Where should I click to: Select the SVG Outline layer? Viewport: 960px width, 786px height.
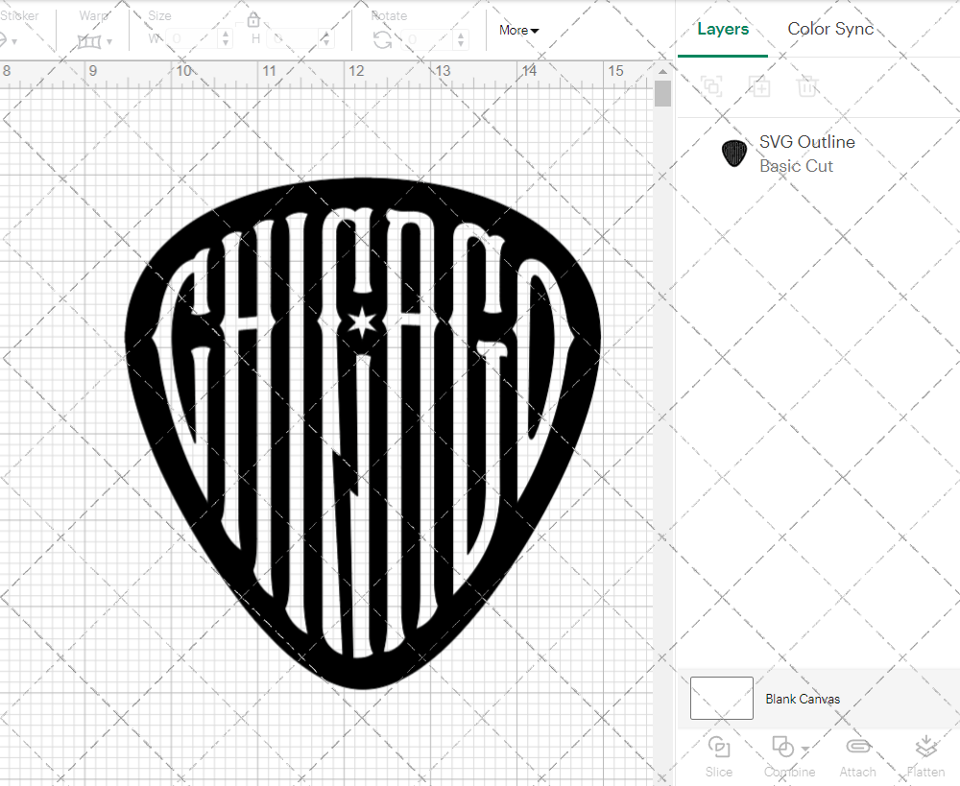coord(806,154)
